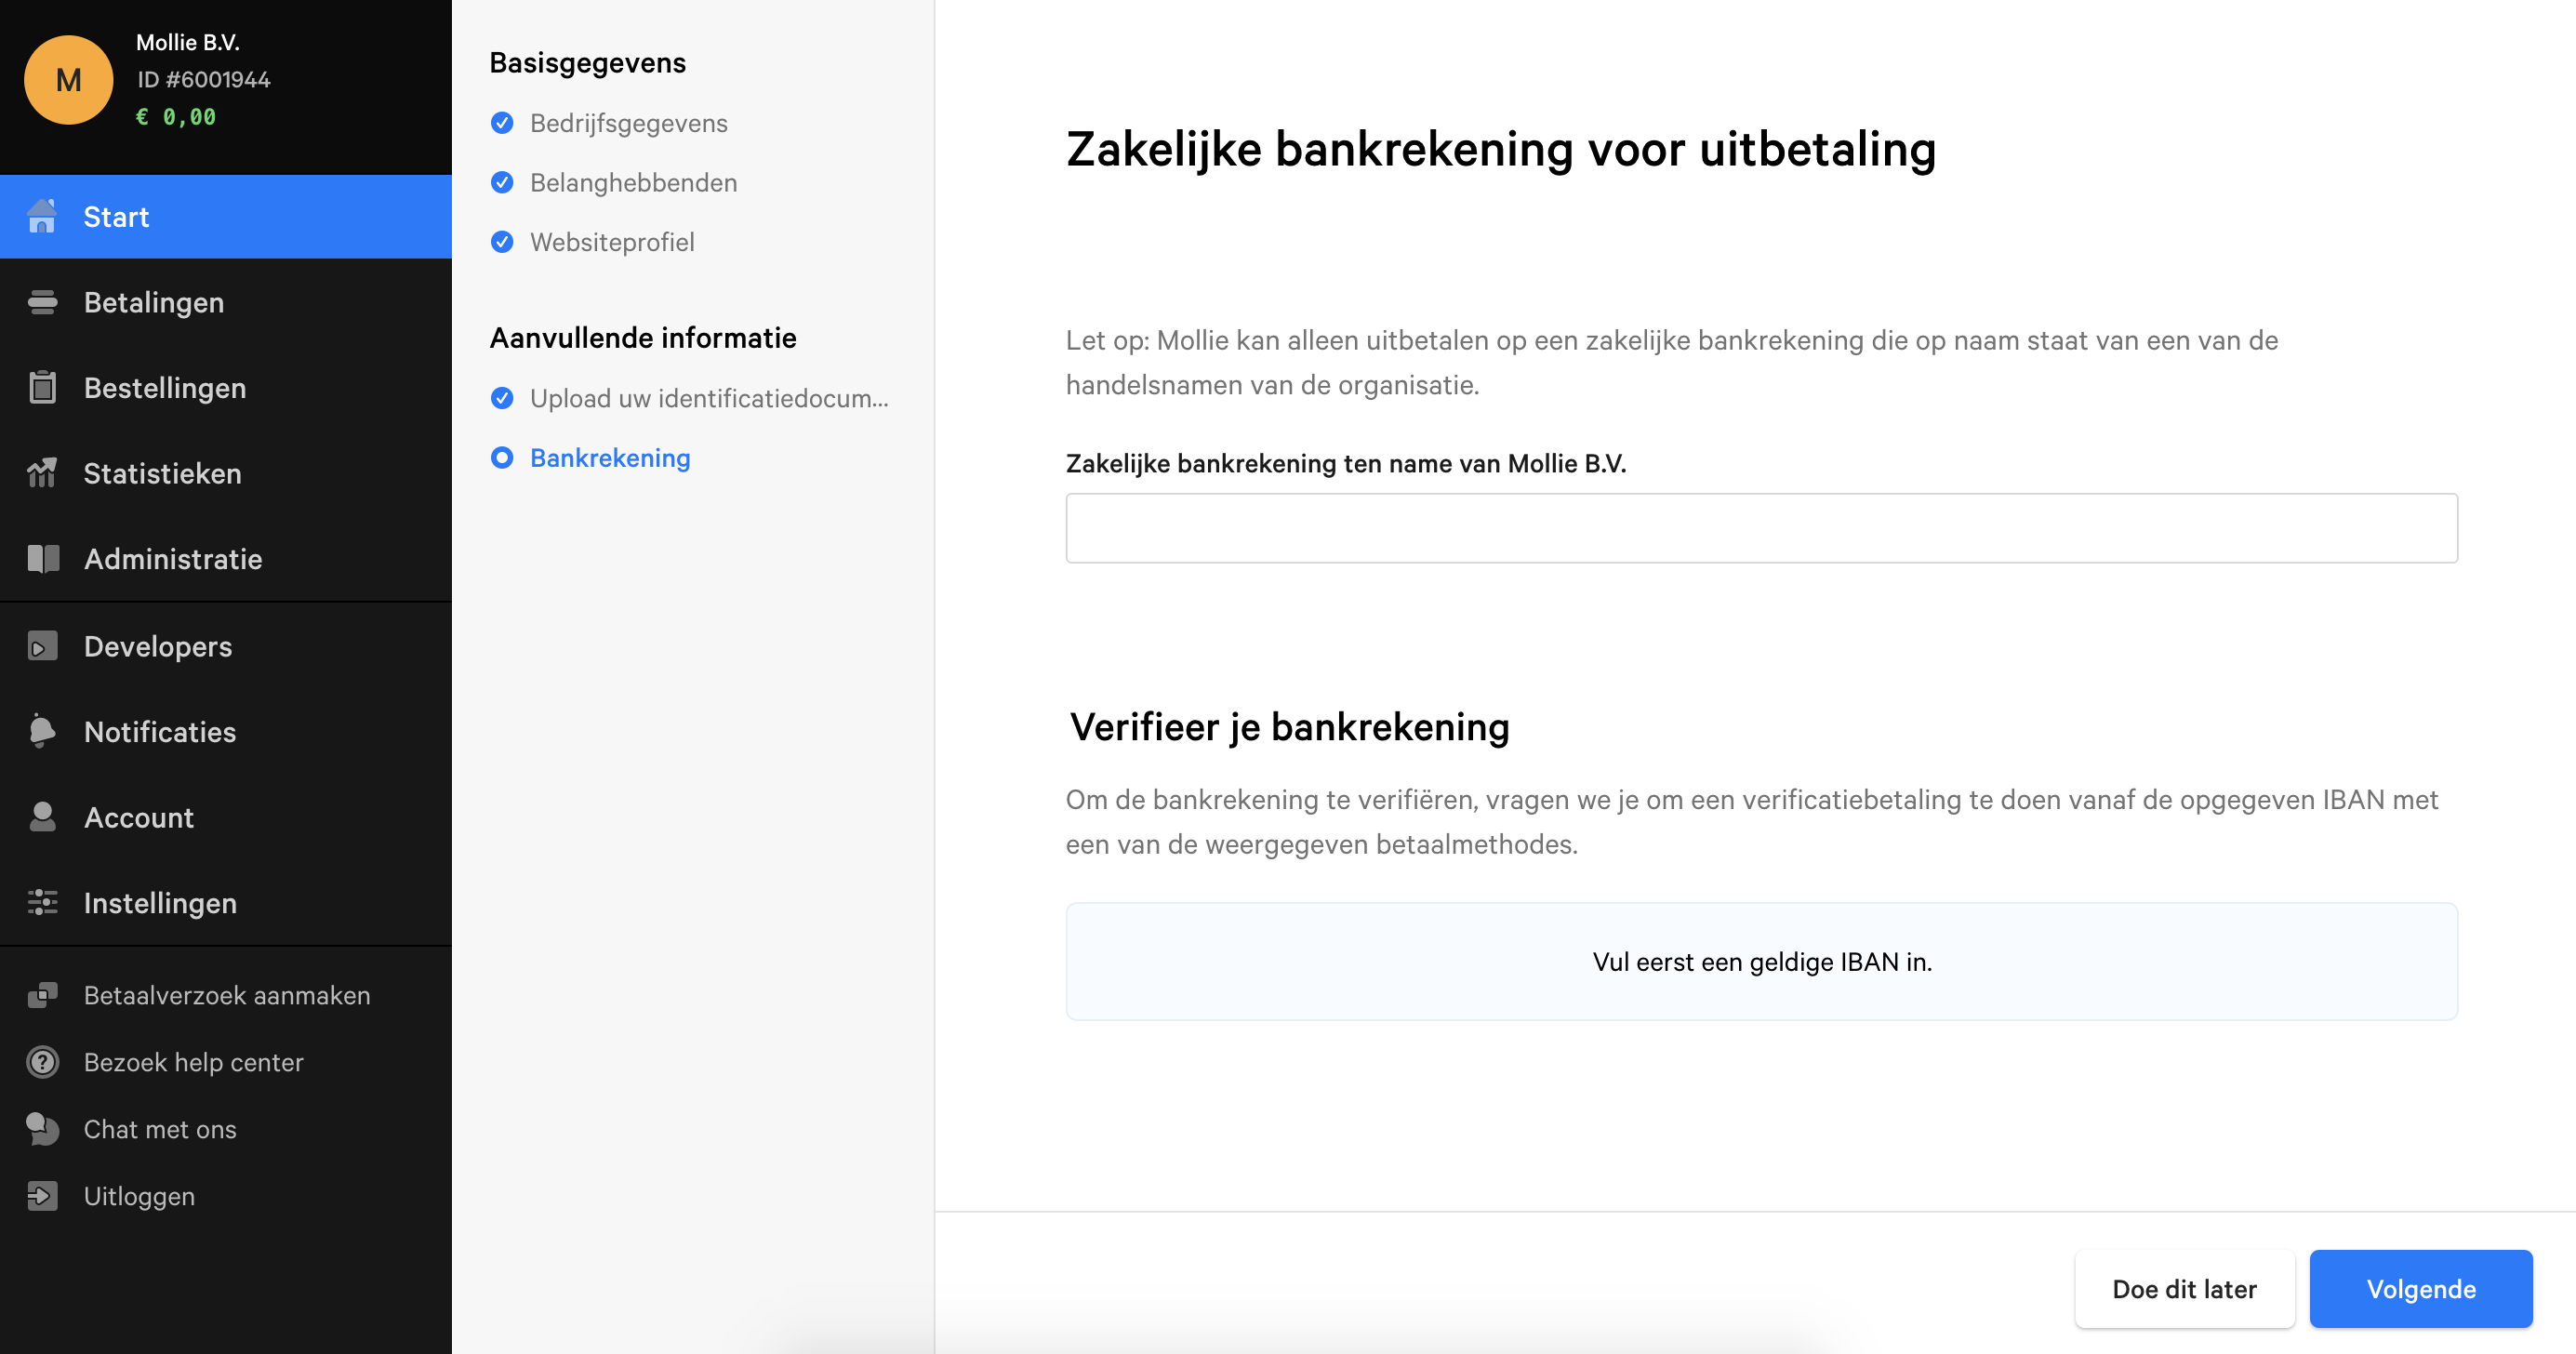This screenshot has width=2576, height=1354.
Task: Click Chat met ons link
Action: [160, 1129]
